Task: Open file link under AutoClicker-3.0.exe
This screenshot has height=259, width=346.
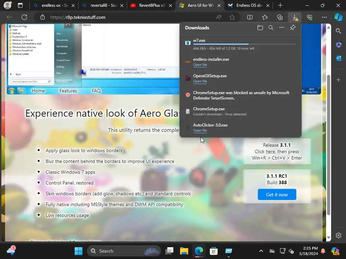Action: click(200, 131)
